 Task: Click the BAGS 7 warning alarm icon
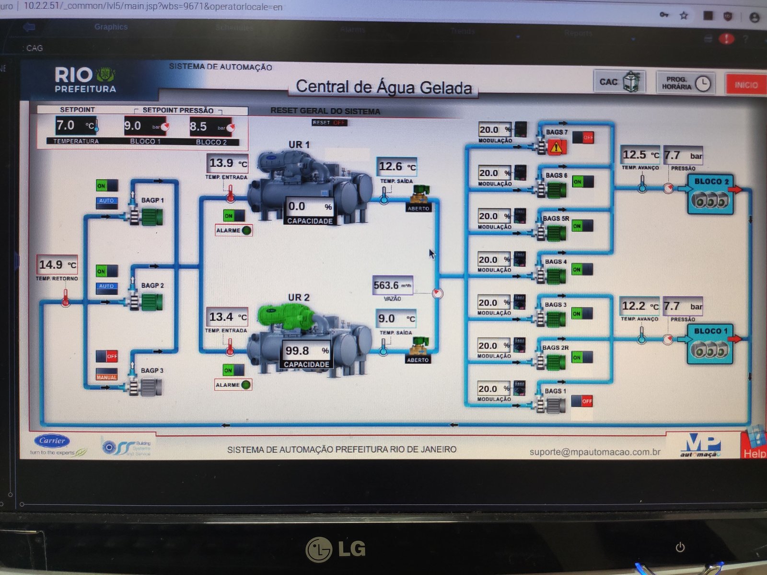(x=557, y=147)
